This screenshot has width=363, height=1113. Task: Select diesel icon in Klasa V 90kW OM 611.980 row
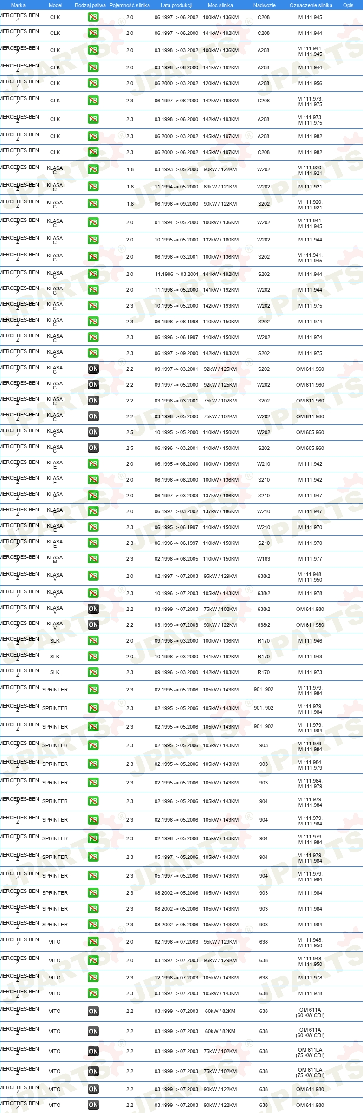pyautogui.click(x=93, y=625)
